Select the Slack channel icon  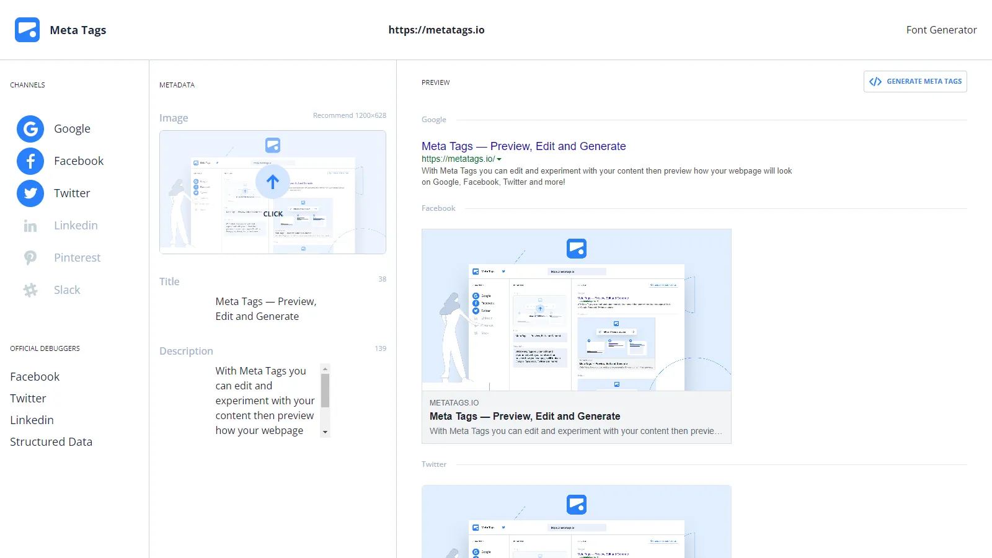[30, 290]
